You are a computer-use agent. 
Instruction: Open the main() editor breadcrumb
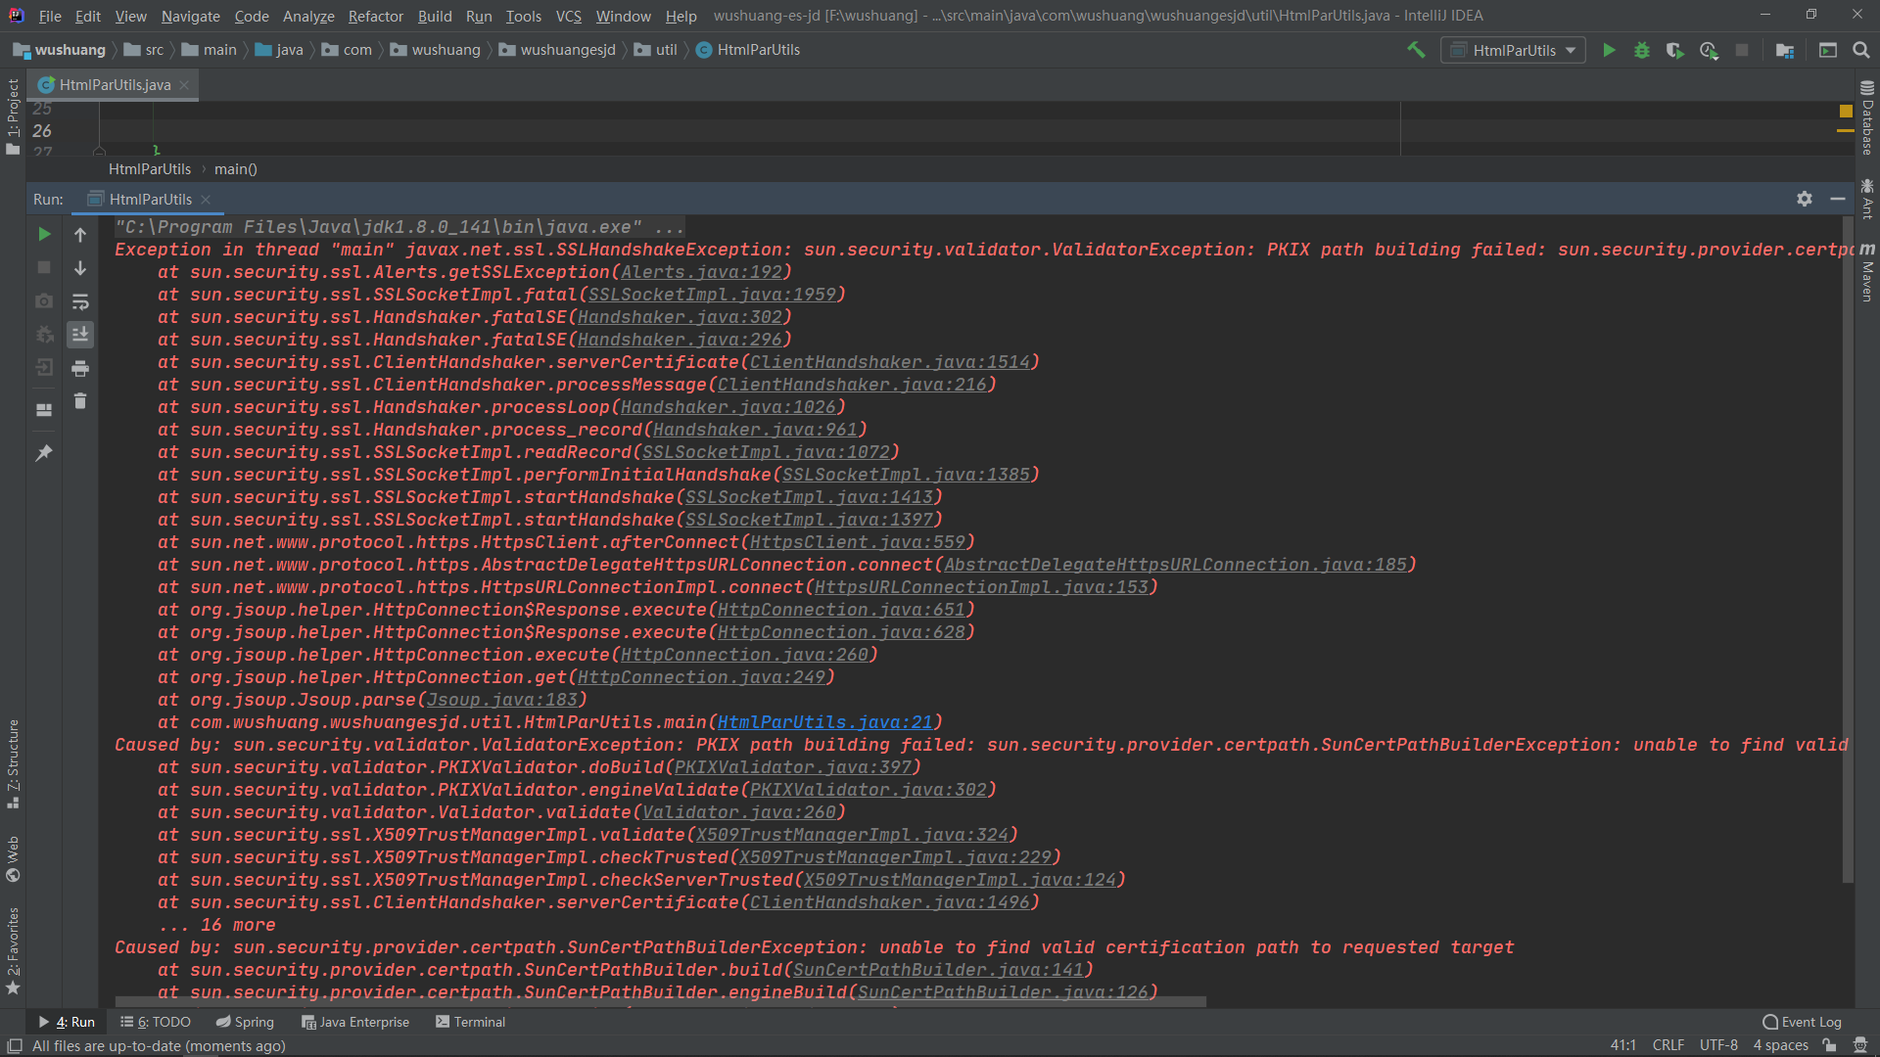coord(236,169)
